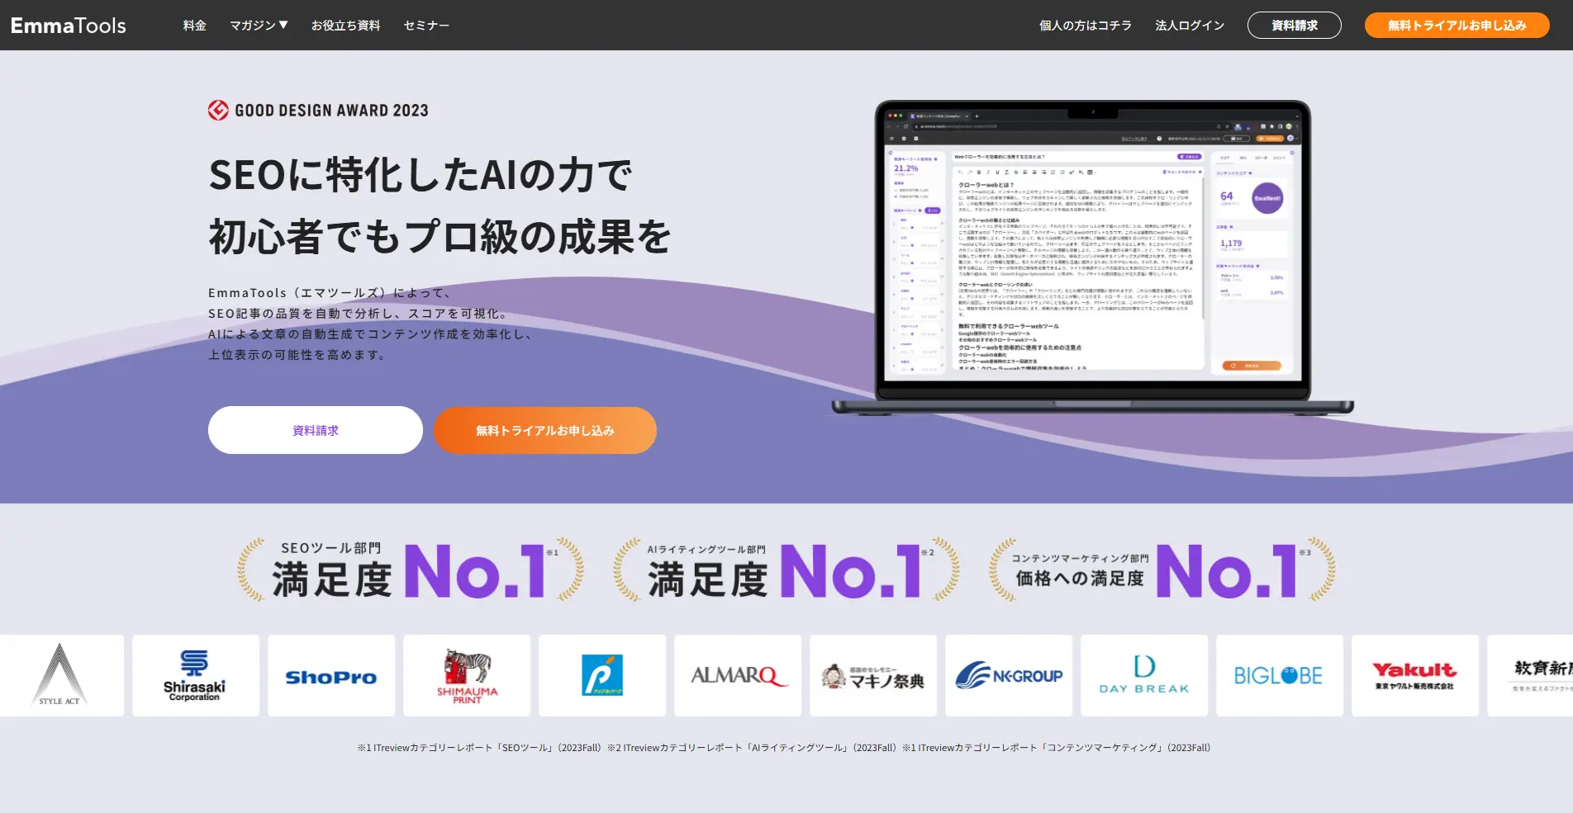Open the 個人の方はコチラ link

pyautogui.click(x=1086, y=26)
